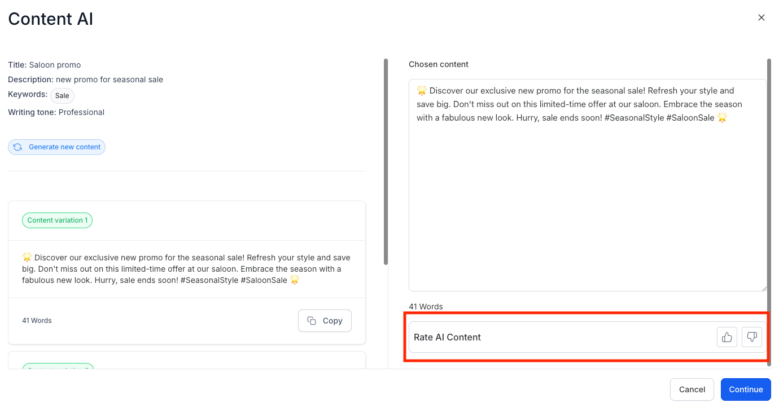
Task: Click the right panel scrollbar
Action: point(768,209)
